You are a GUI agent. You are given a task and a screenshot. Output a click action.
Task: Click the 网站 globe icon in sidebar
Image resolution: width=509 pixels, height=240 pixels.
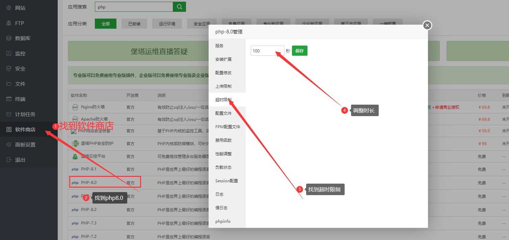point(9,8)
